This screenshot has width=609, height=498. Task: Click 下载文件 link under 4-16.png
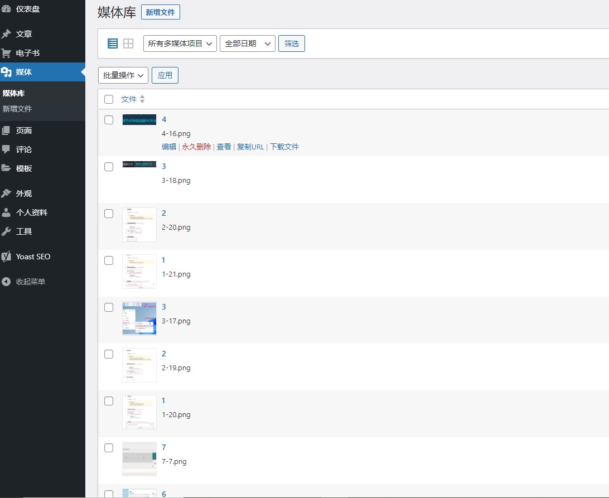pyautogui.click(x=284, y=147)
